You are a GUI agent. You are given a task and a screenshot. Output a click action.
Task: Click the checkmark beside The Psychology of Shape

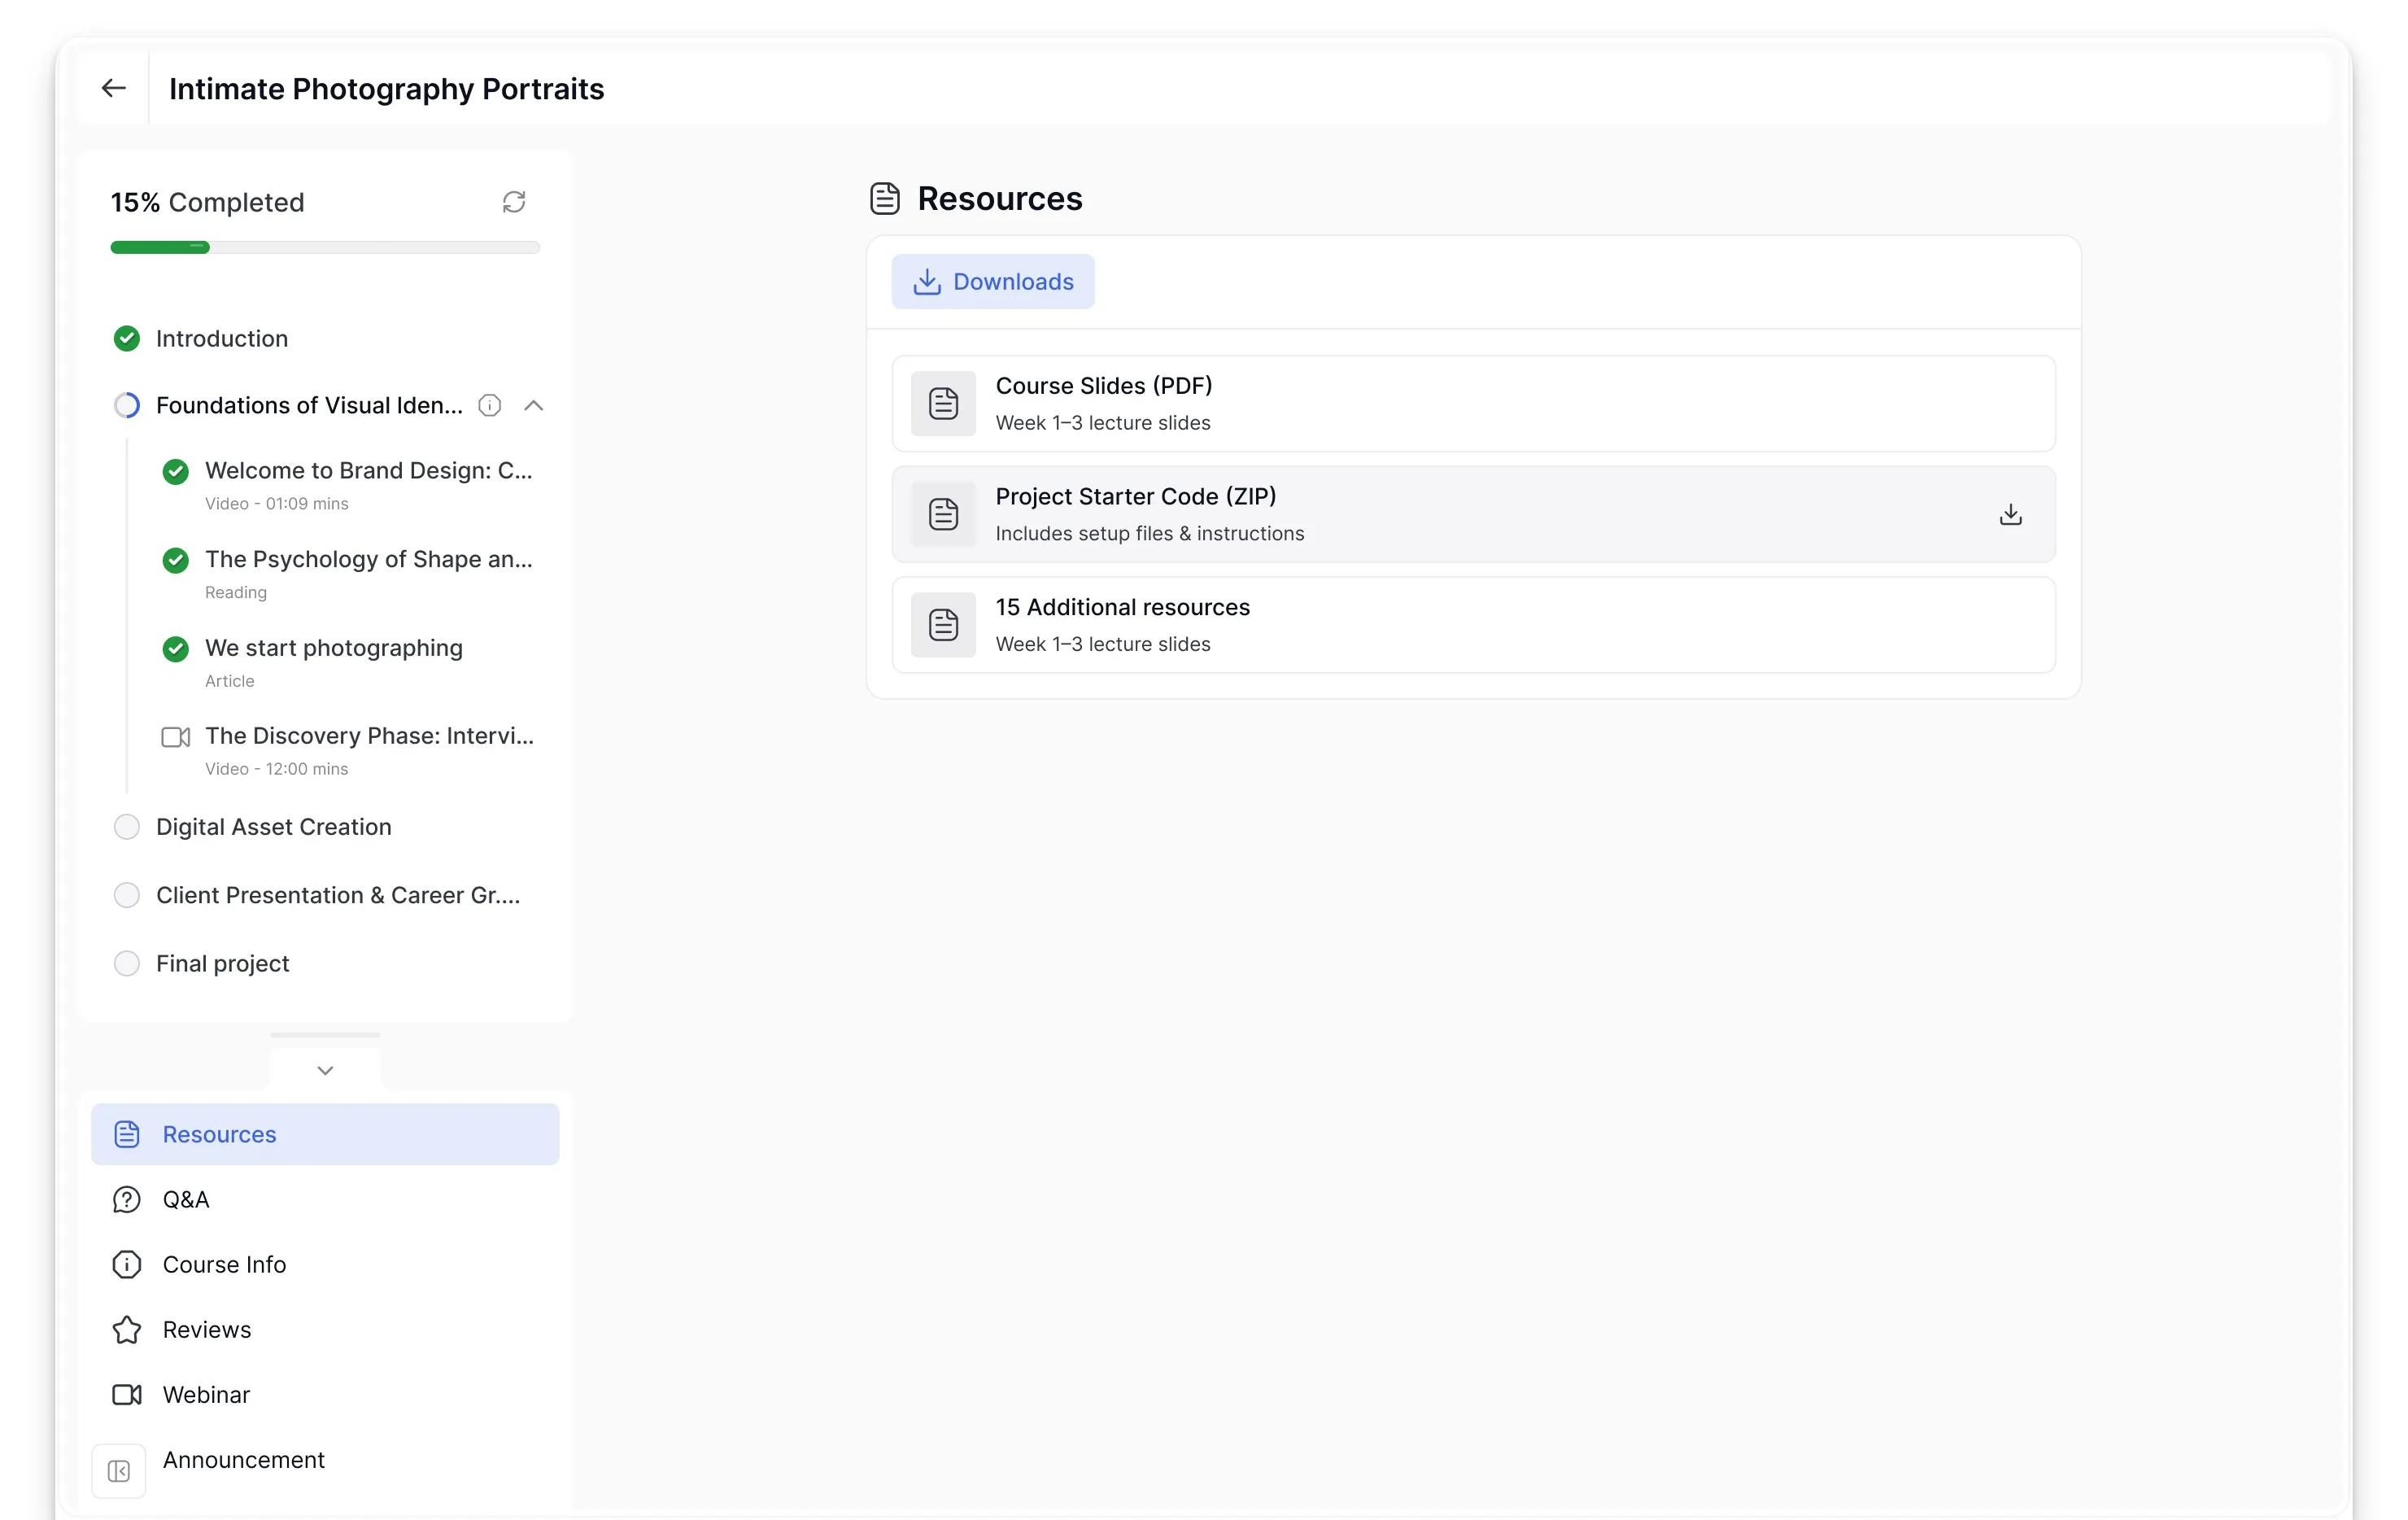[x=176, y=561]
